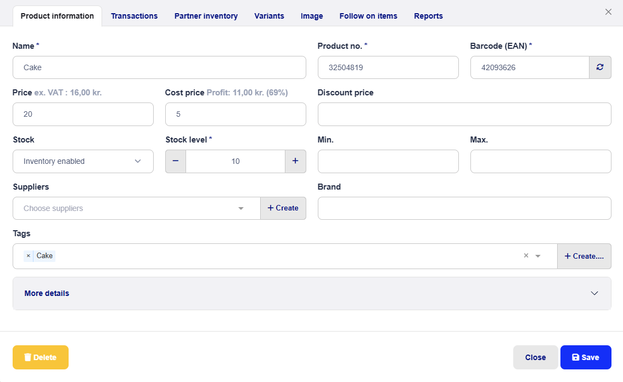Screen dimensions: 623x382
Task: Click the Barcode (EAN) field
Action: coord(530,67)
